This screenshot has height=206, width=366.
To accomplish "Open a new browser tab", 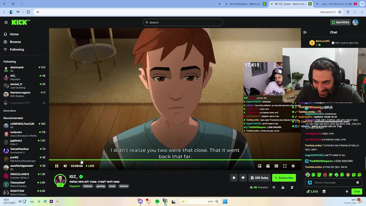I will click(x=220, y=4).
